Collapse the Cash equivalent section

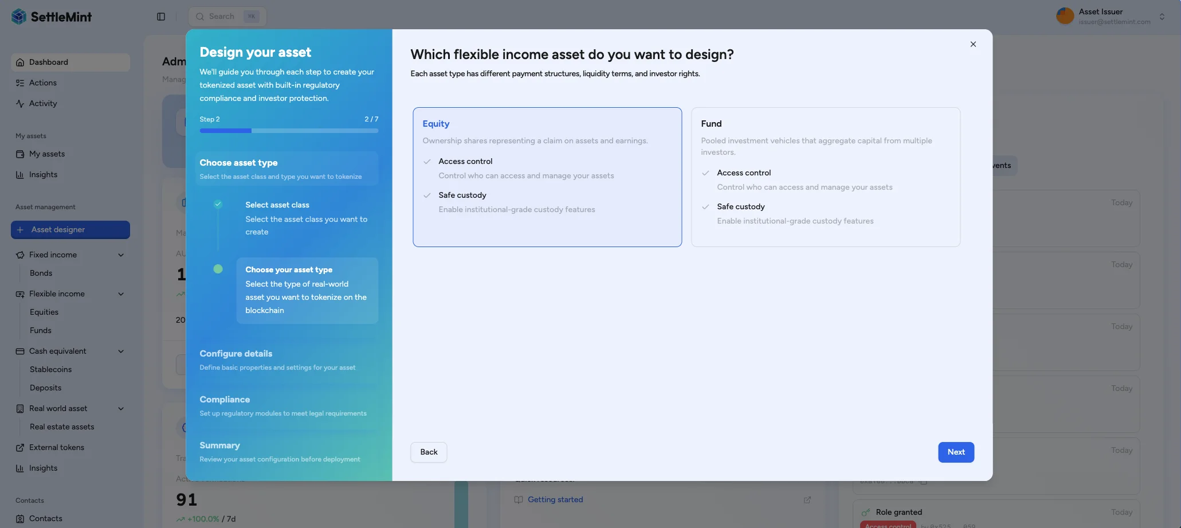pos(121,351)
